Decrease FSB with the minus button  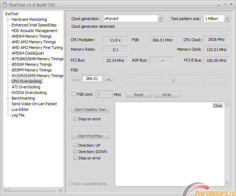pyautogui.click(x=76, y=79)
